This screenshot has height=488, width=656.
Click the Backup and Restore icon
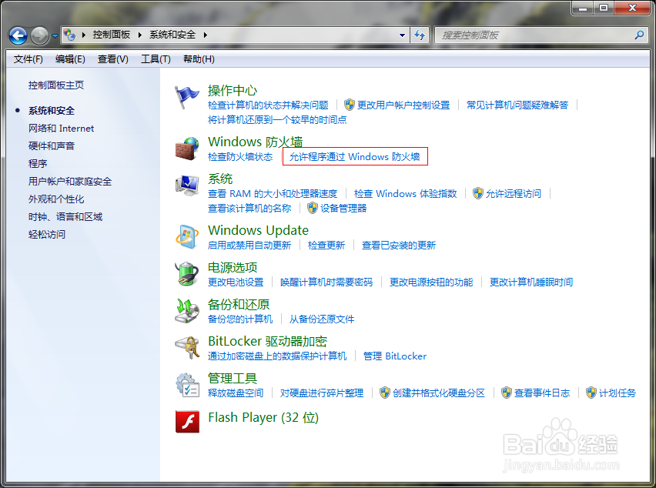point(186,311)
